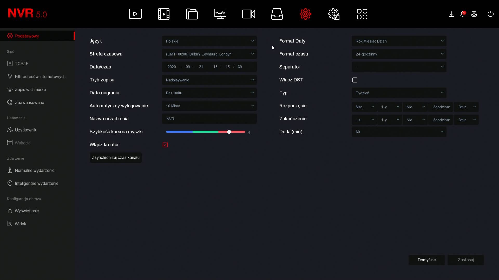Open the apps grid menu icon
The width and height of the screenshot is (499, 280).
coord(362,14)
